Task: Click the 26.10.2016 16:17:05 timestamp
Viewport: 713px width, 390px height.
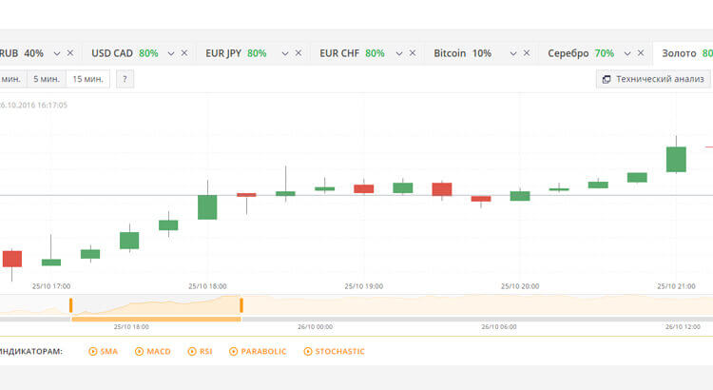Action: tap(33, 106)
